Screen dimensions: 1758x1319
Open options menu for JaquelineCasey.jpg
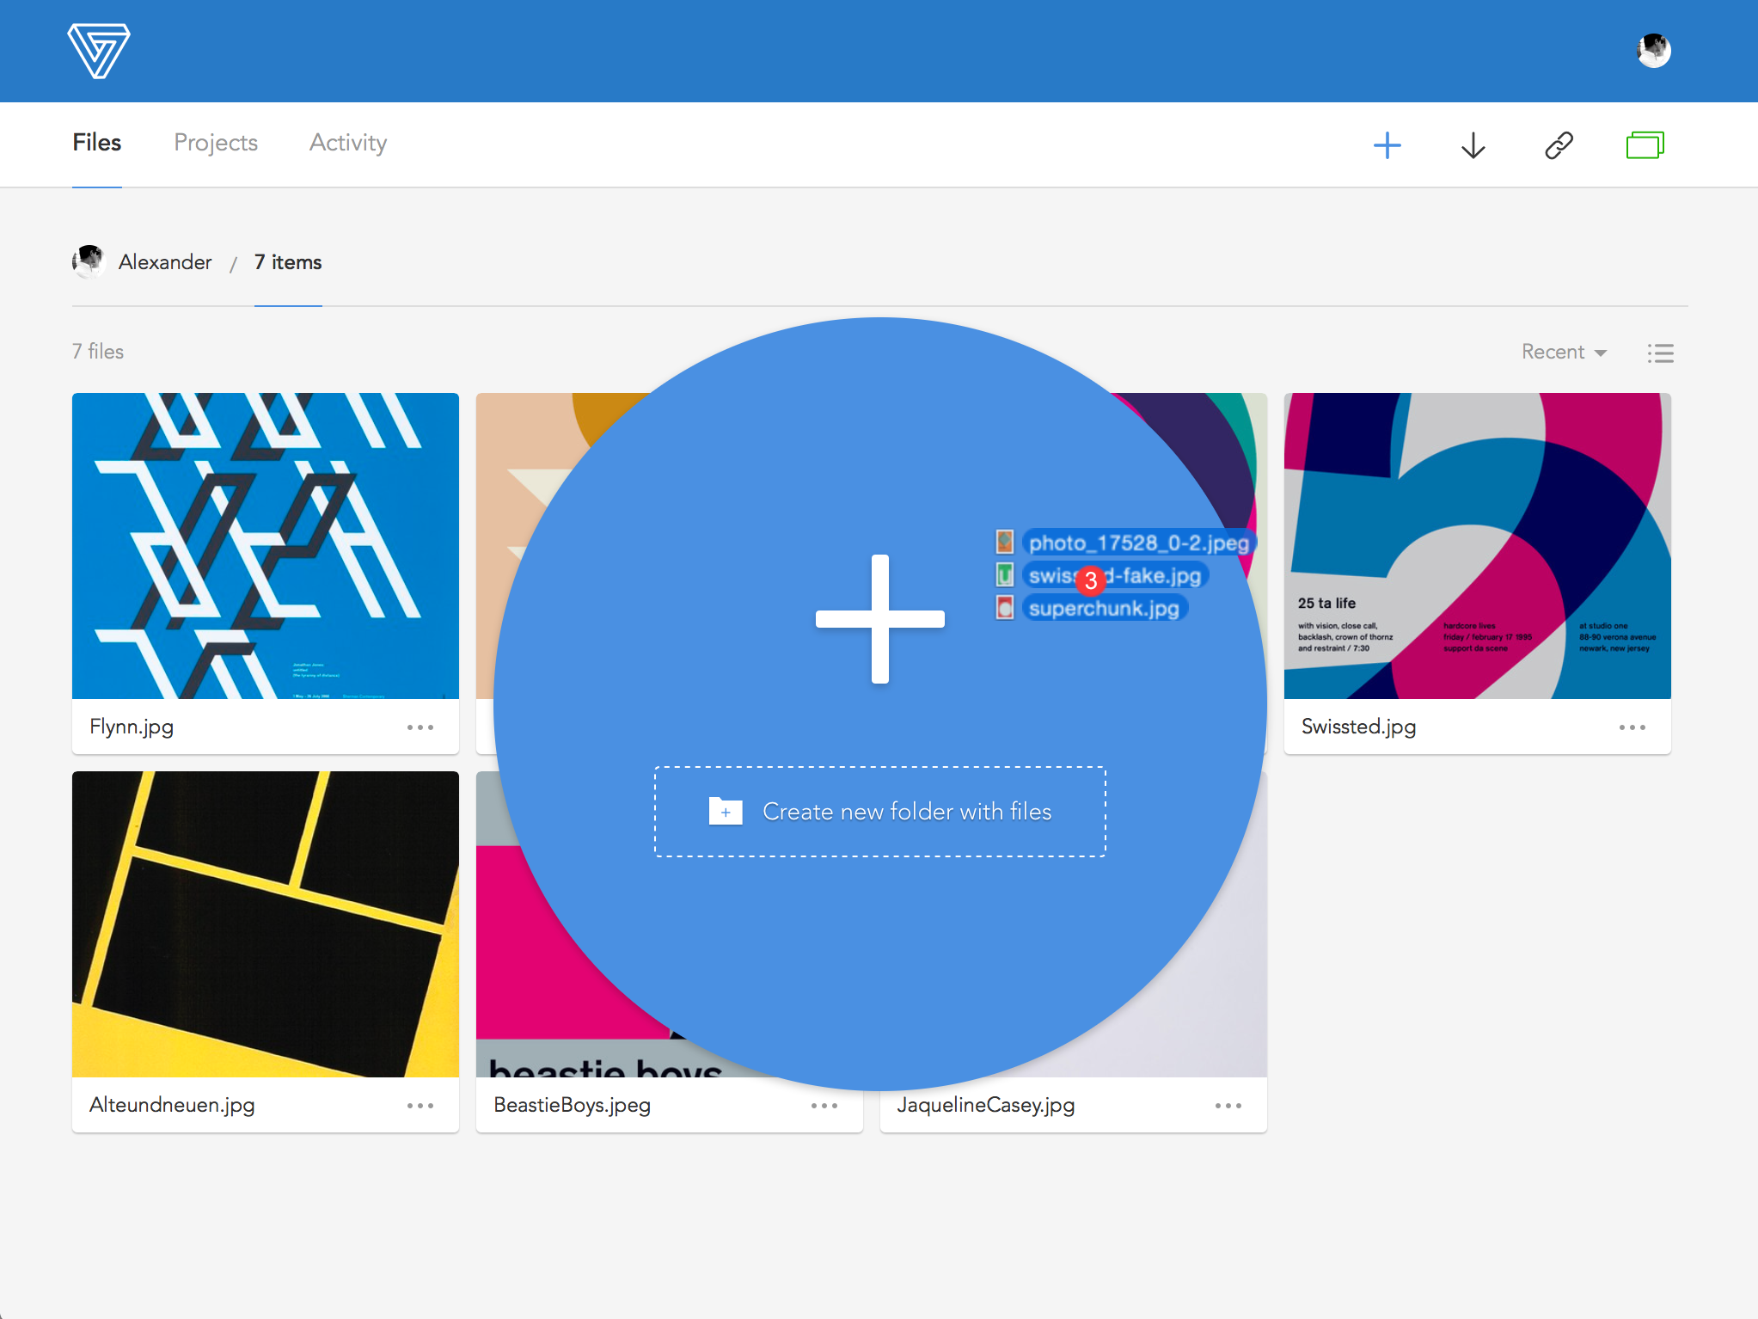point(1228,1106)
